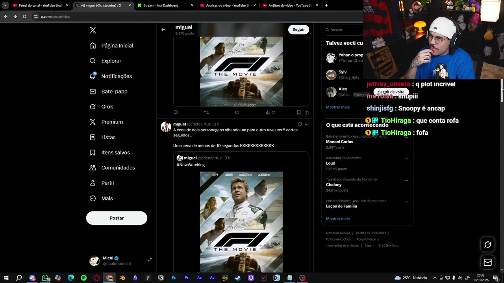Open the 25°C Nublado weather widget
The image size is (504, 283).
[411, 278]
